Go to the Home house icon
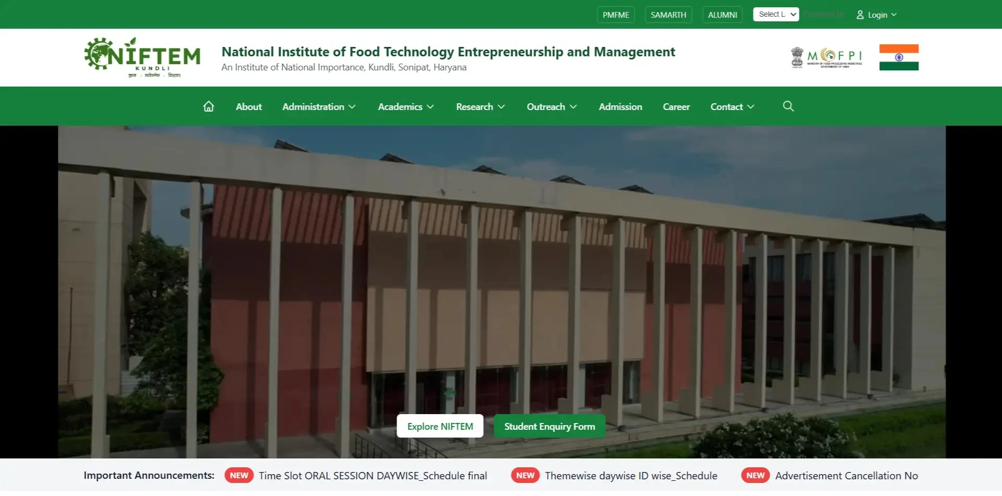This screenshot has height=496, width=1002. [x=208, y=107]
